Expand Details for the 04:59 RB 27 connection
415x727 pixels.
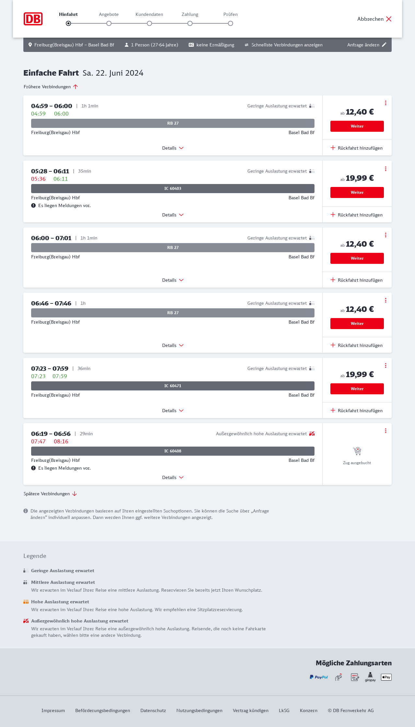click(173, 148)
